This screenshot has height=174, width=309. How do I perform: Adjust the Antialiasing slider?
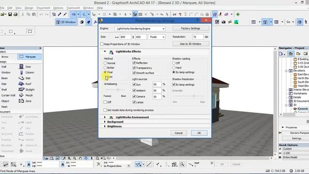(118, 90)
